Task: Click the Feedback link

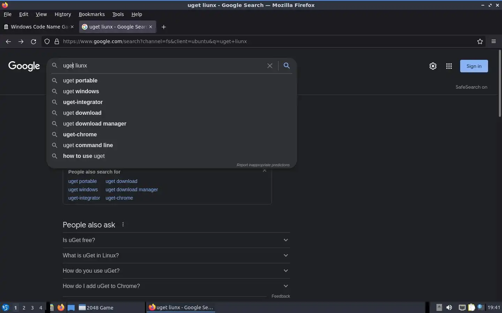Action: pos(281,296)
